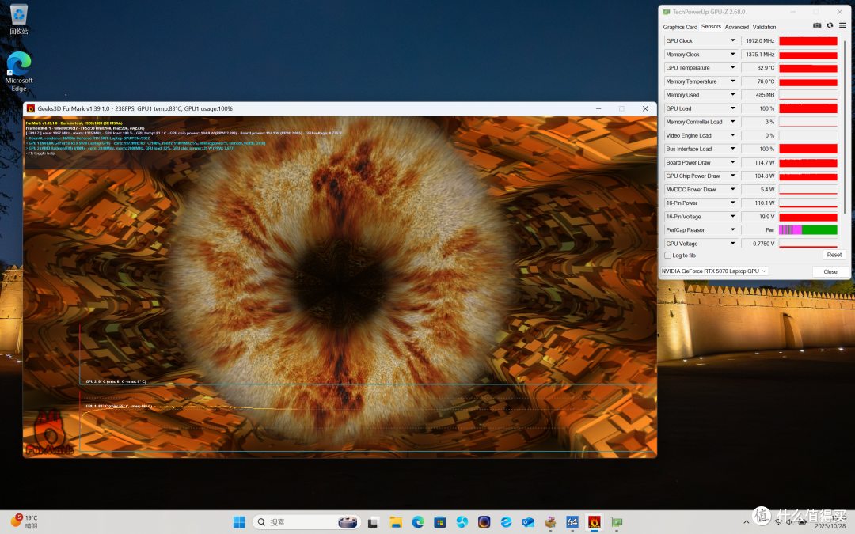Open File Explorer from the taskbar
The height and width of the screenshot is (534, 855).
(396, 522)
